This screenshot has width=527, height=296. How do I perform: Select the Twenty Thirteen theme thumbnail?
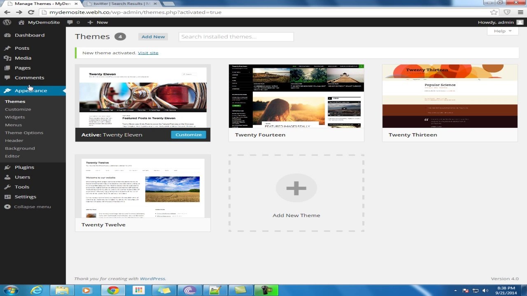coord(450,96)
